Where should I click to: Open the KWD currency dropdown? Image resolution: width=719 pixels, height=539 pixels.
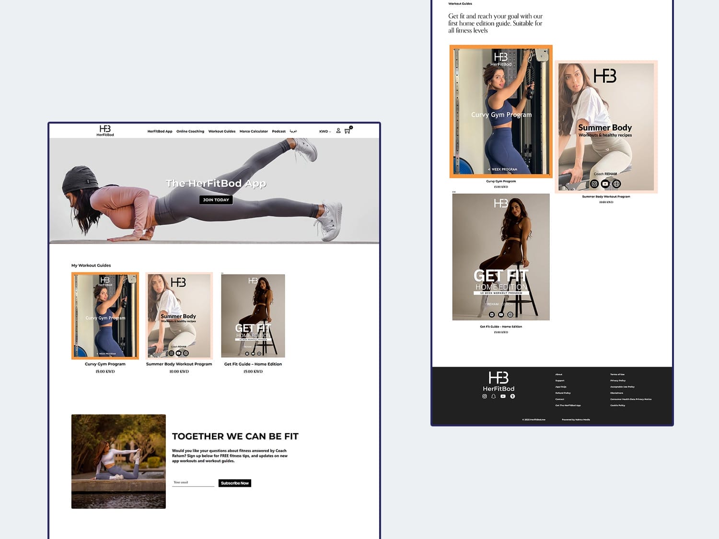(325, 131)
